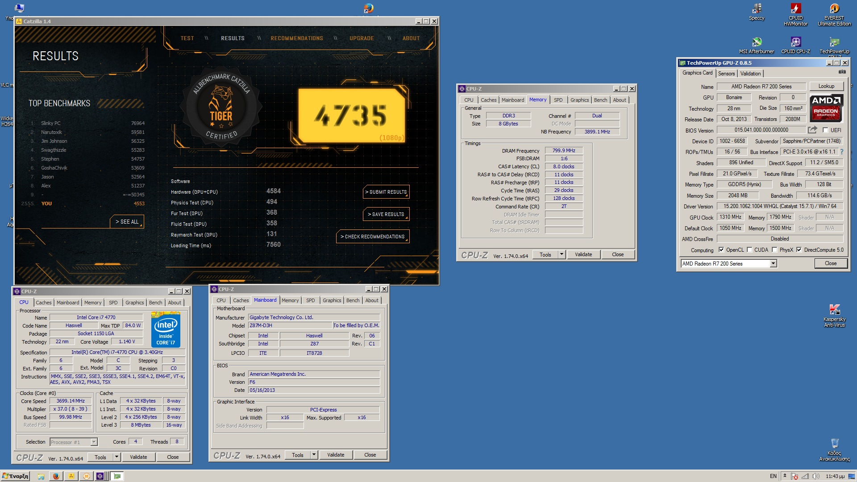
Task: Switch to RECOMMENDATIONS tab in Catzilla
Action: pyautogui.click(x=297, y=38)
